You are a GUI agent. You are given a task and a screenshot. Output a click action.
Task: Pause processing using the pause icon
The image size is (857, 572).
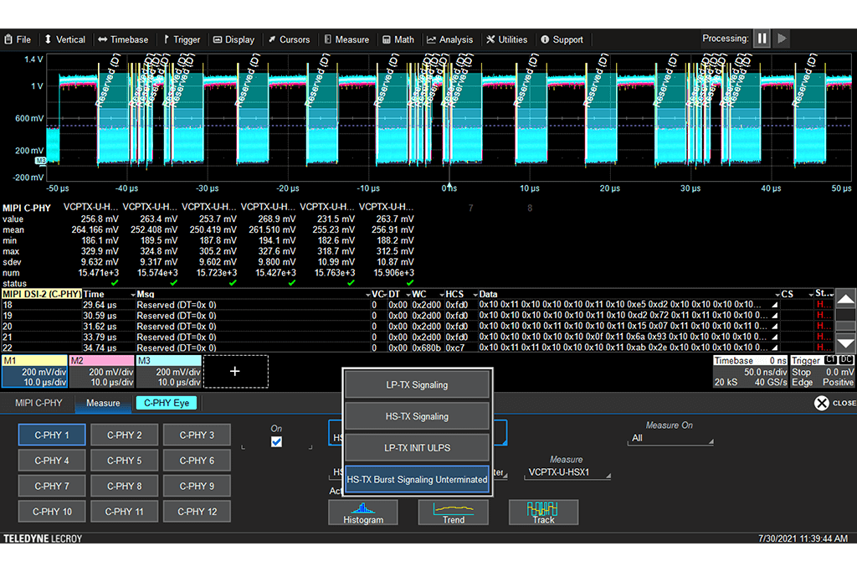[x=762, y=38]
